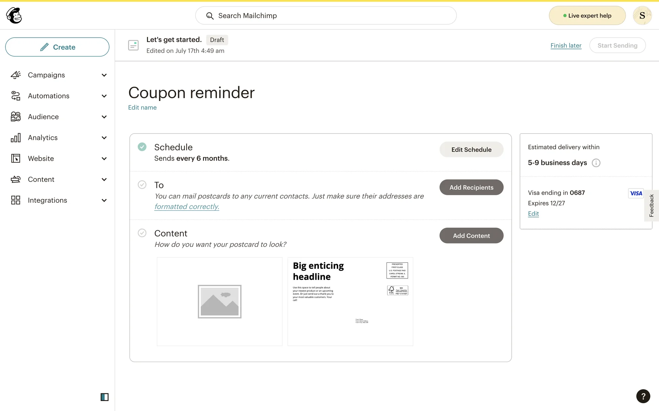The image size is (659, 411).
Task: Open the Content sidebar menu item
Action: pos(41,179)
